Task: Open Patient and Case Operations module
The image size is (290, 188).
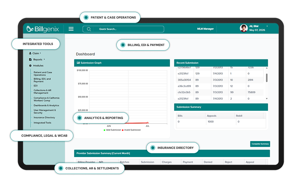Action: point(43,74)
